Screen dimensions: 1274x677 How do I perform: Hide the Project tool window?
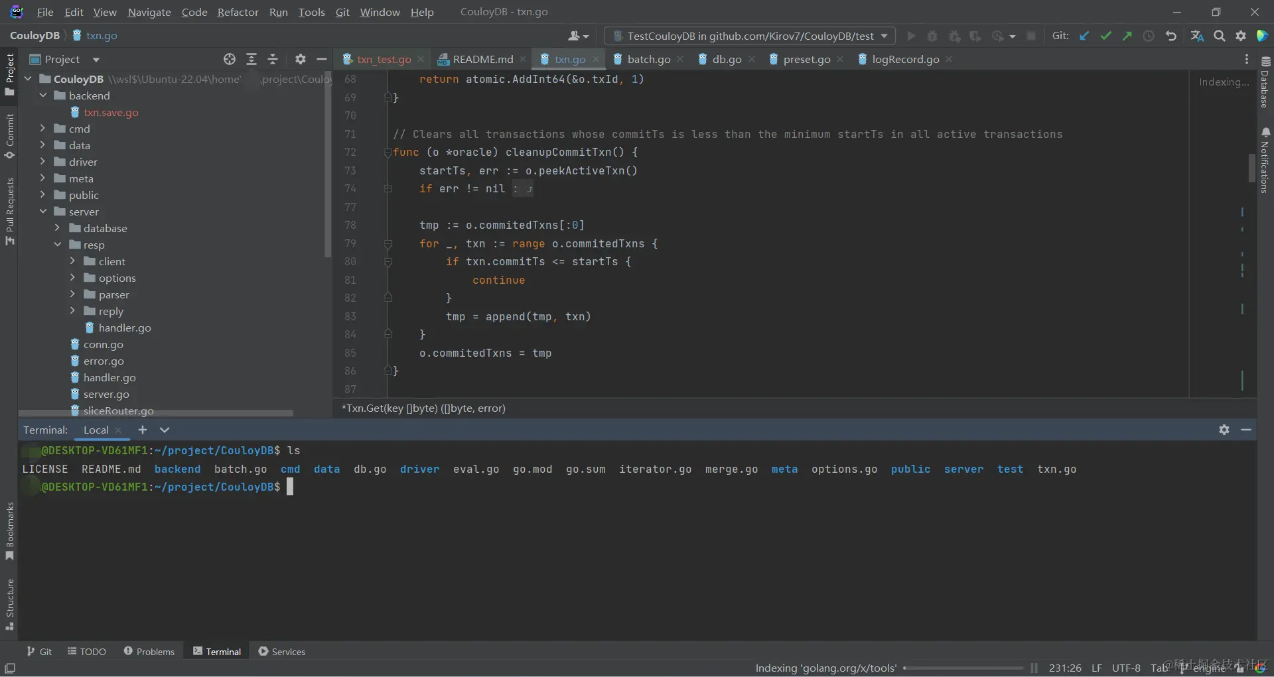322,59
